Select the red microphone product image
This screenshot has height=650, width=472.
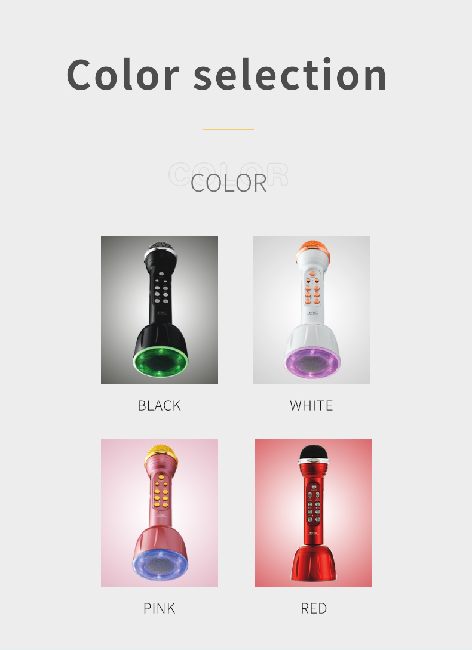[313, 513]
